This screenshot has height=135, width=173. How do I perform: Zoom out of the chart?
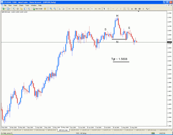(x=55, y=9)
